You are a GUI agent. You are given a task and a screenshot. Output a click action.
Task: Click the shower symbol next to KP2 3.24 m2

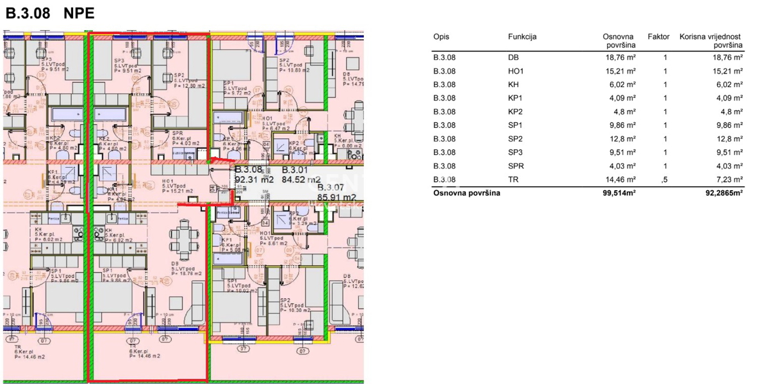pos(281,148)
